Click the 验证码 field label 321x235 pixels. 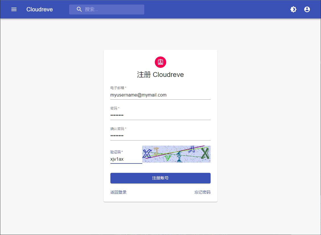pos(116,152)
